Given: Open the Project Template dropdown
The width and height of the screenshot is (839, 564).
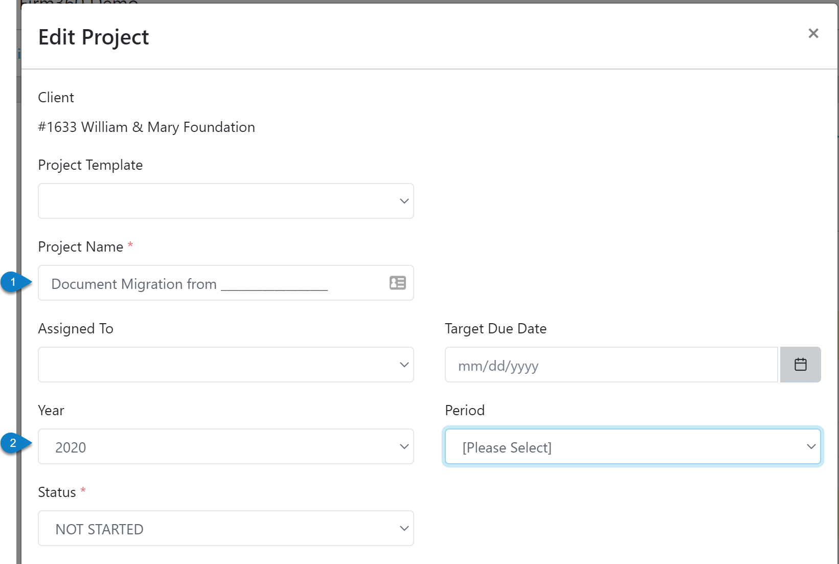Looking at the screenshot, I should tap(225, 200).
